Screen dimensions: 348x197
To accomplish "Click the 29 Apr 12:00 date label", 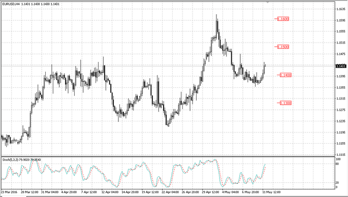I will 211,192.
